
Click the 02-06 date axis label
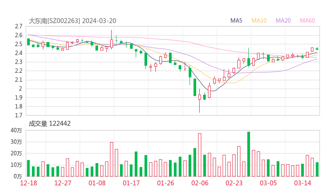(x=200, y=183)
